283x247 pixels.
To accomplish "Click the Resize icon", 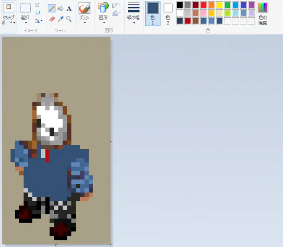I will coord(37,13).
